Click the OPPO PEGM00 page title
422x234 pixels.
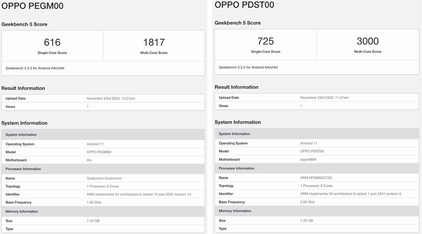[32, 6]
